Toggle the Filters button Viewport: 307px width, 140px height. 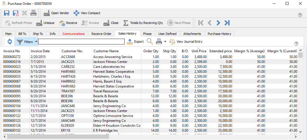pos(25,42)
